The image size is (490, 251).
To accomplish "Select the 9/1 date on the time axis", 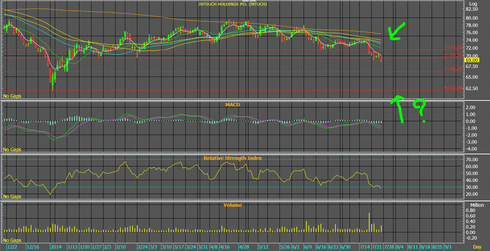I will [448, 247].
